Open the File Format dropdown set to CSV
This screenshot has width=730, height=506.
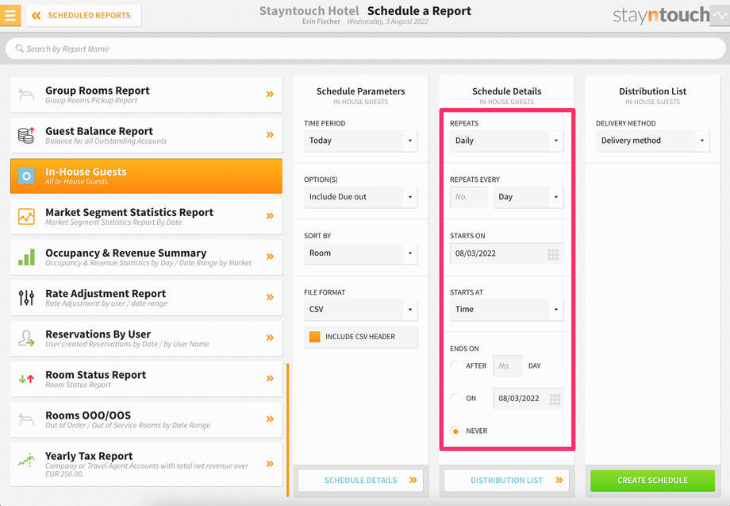tap(361, 309)
